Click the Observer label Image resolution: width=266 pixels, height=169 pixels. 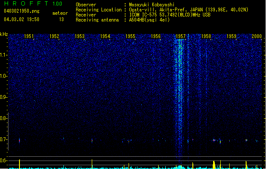pyautogui.click(x=86, y=5)
